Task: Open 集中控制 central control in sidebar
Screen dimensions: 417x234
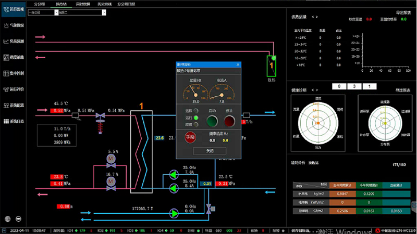Action: point(14,73)
